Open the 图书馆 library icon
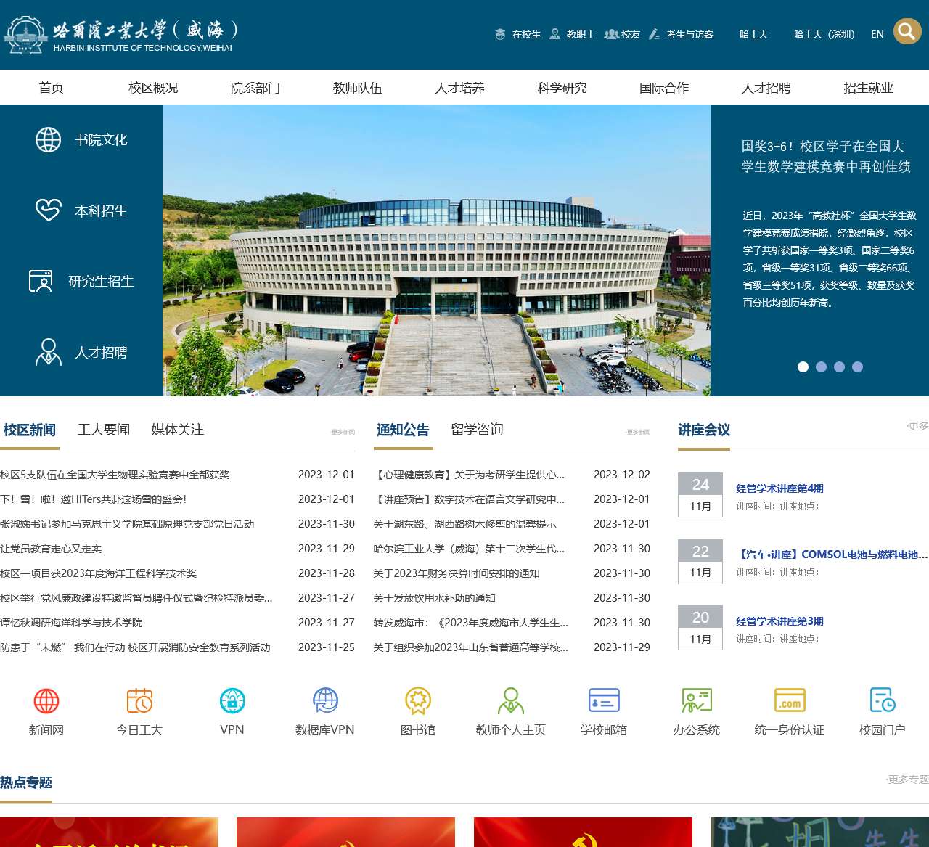Viewport: 929px width, 847px height. point(418,701)
